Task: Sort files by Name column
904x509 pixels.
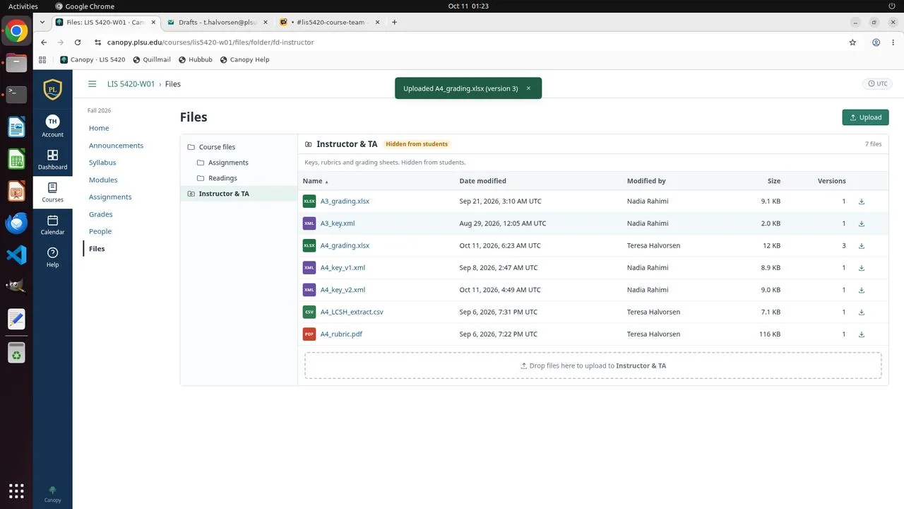Action: (315, 181)
